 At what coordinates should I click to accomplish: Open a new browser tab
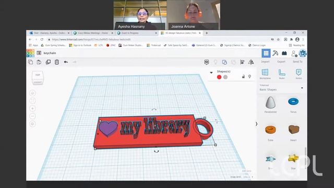coord(207,33)
